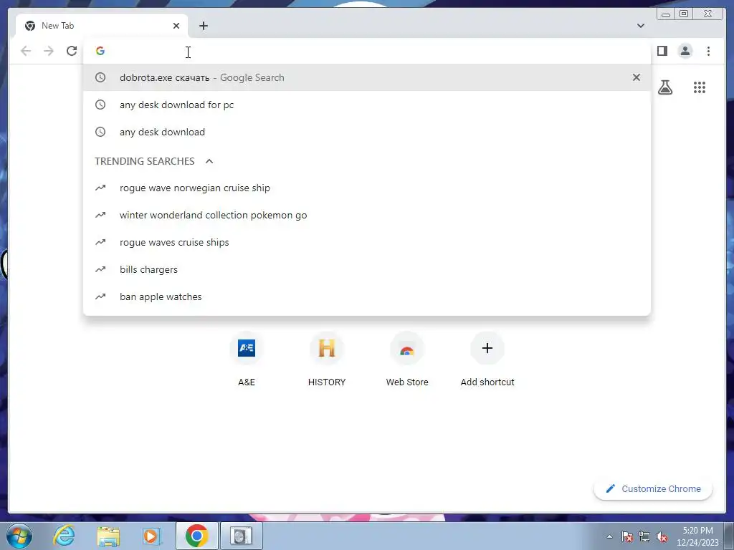The image size is (734, 550).
Task: Choose 'any desk download for pc' suggestion
Action: coord(367,105)
